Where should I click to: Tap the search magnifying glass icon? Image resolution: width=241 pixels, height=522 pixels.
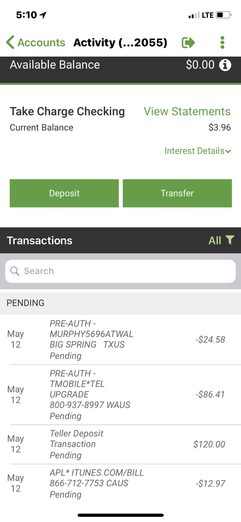15,271
